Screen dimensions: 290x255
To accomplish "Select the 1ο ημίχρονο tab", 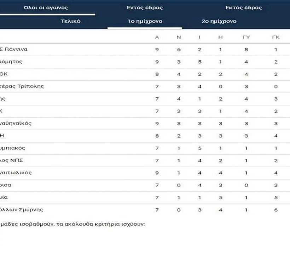I will click(x=145, y=21).
